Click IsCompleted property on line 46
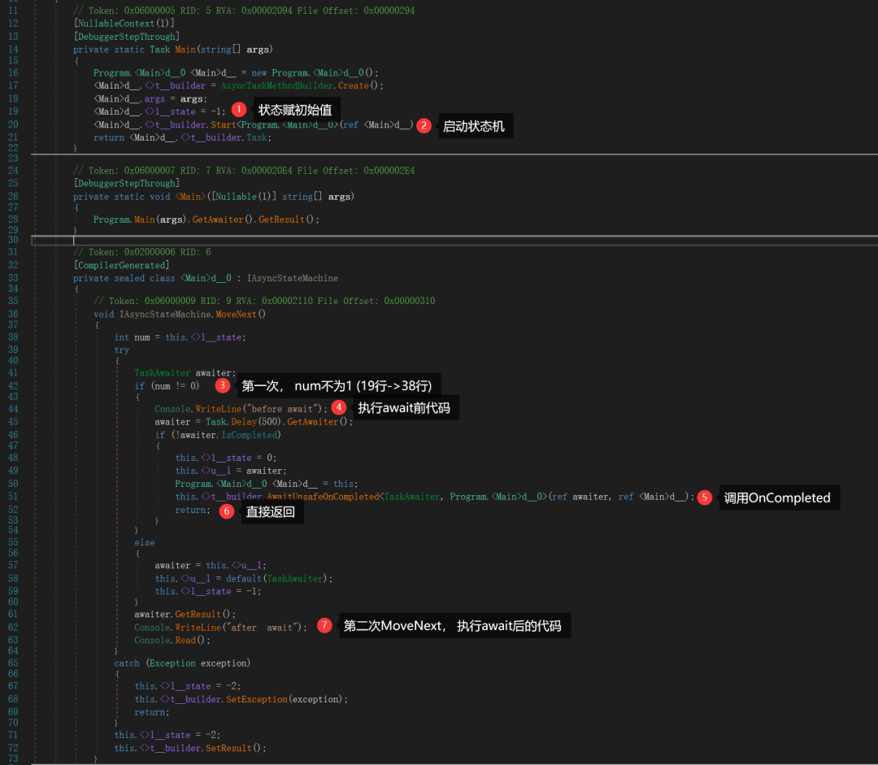This screenshot has height=765, width=878. click(x=250, y=435)
